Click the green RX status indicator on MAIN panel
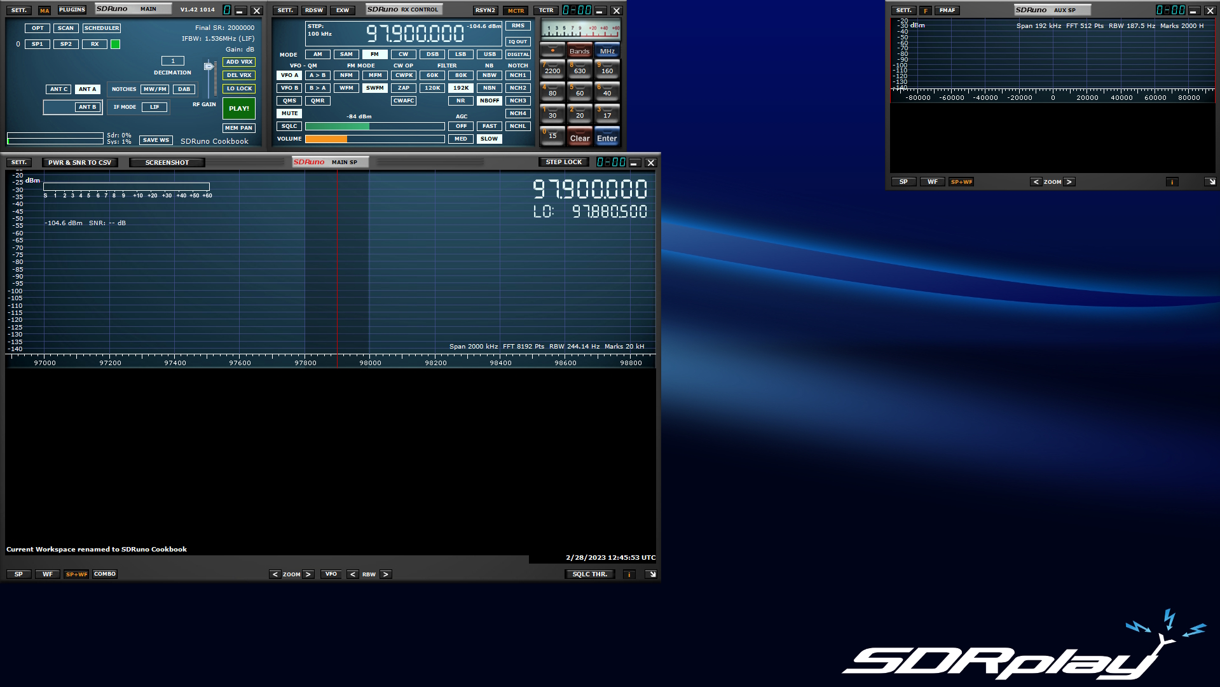This screenshot has width=1220, height=687. point(114,44)
